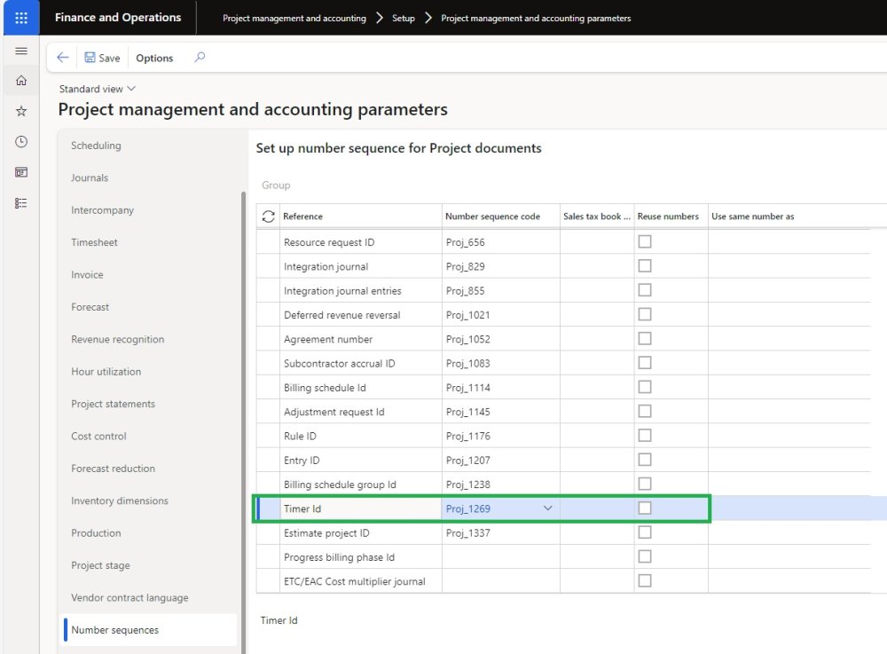Screen dimensions: 887x654
Task: Open Workspaces icon in left sidebar
Action: point(21,172)
